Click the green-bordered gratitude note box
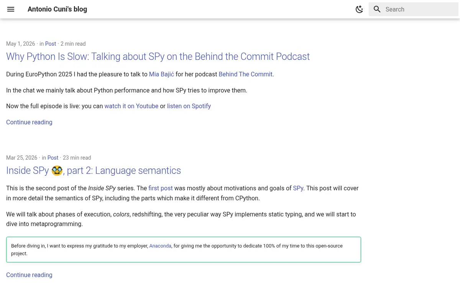460x307 pixels. point(184,250)
